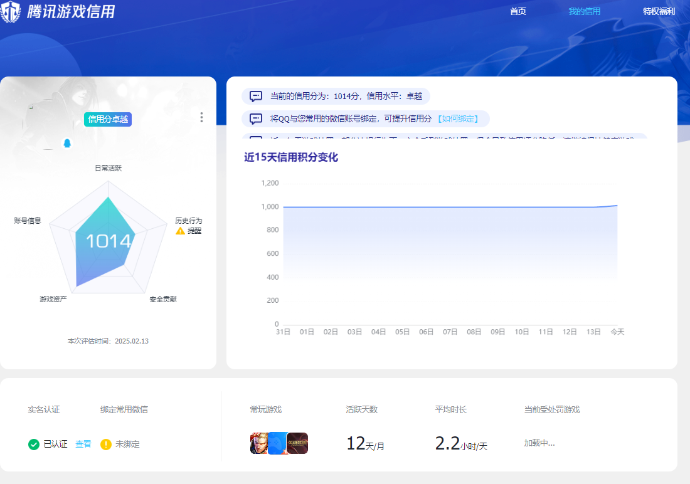Click the chat icon beside current credit score message
Image resolution: width=690 pixels, height=484 pixels.
coord(256,97)
